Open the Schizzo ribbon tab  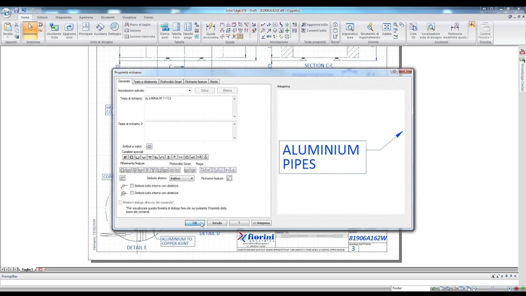pos(42,17)
